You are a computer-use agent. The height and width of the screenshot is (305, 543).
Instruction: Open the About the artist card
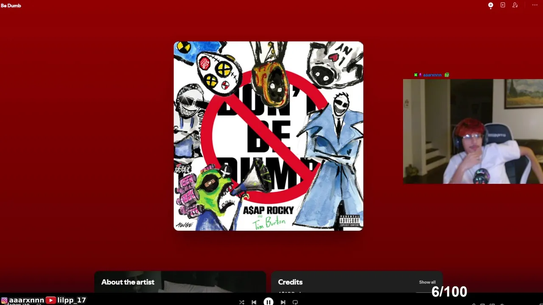click(x=180, y=282)
